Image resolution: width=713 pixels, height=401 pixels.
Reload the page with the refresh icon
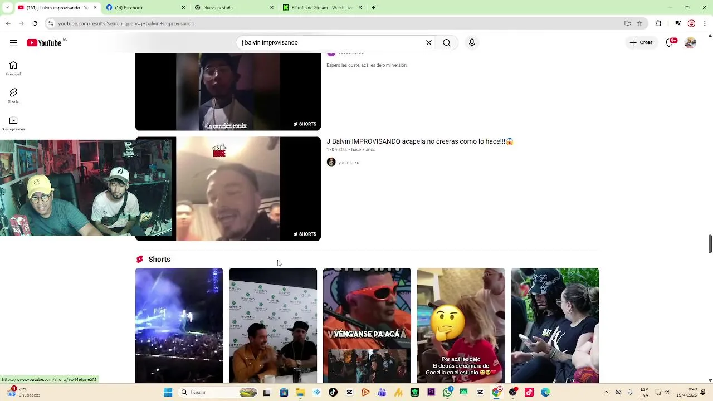pyautogui.click(x=35, y=23)
